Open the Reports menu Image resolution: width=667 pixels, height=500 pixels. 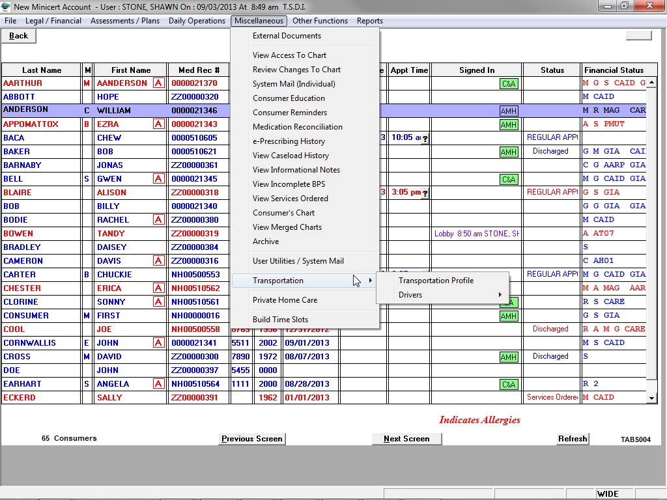point(370,21)
